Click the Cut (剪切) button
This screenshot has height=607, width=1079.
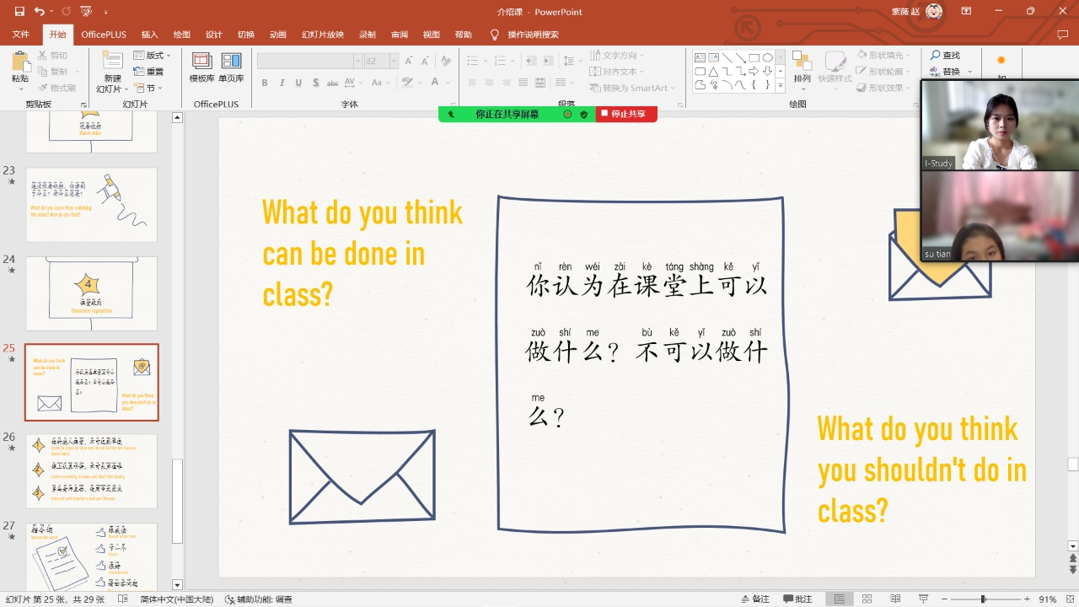click(52, 56)
